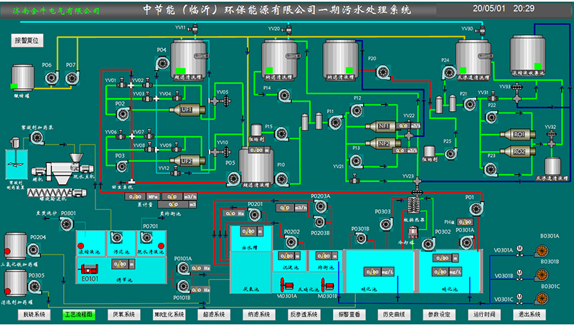The height and width of the screenshot is (326, 574).
Task: Go to the 超滤系统 page
Action: (x=214, y=315)
